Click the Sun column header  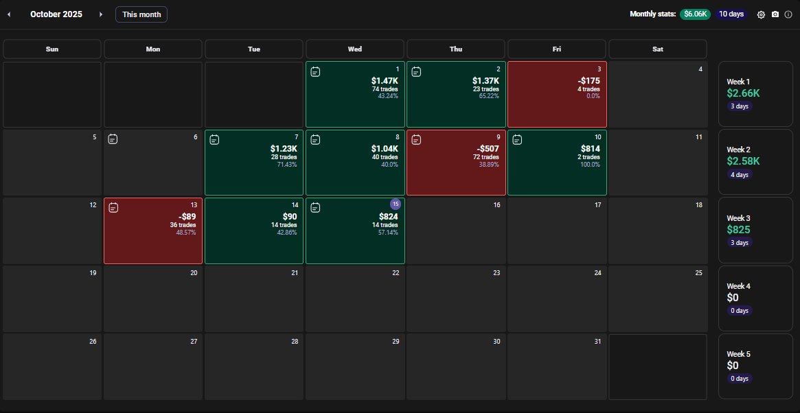pyautogui.click(x=52, y=49)
